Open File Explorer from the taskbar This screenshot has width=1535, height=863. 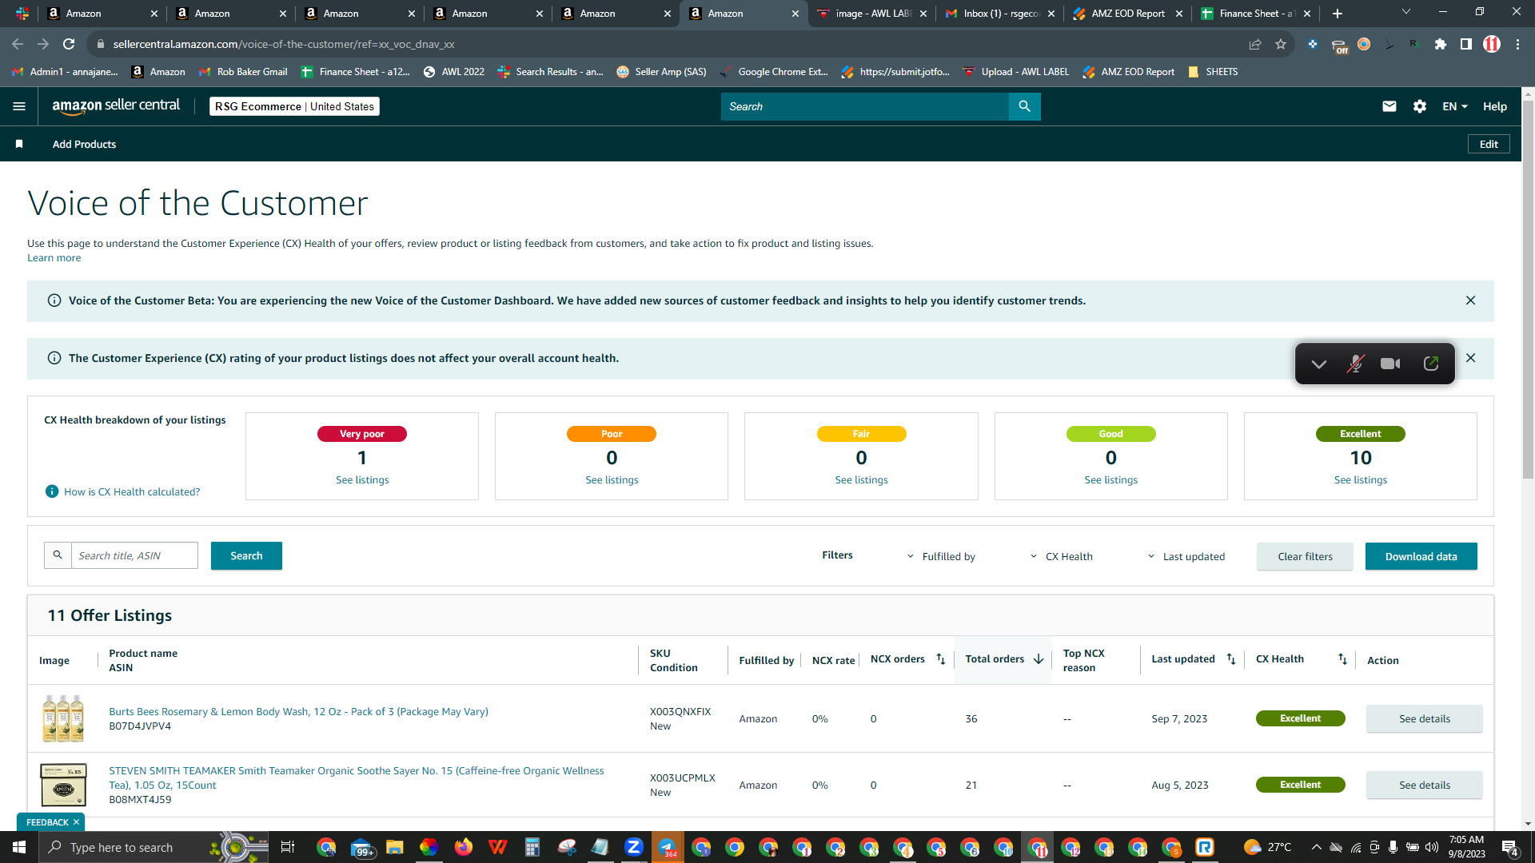point(394,847)
